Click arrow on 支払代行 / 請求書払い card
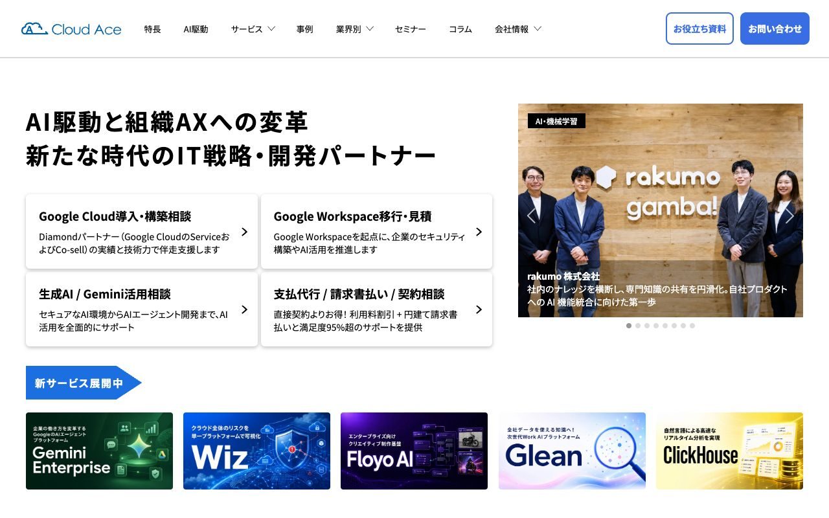The height and width of the screenshot is (518, 829). (479, 310)
